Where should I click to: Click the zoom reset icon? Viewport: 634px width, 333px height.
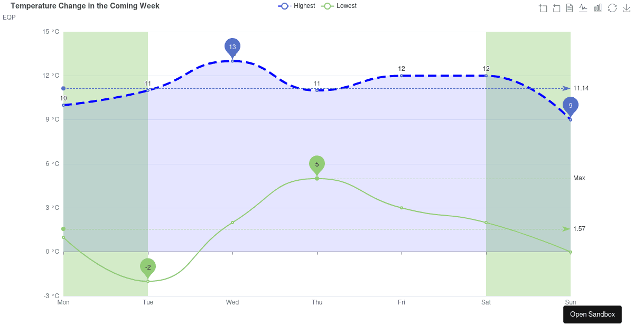click(x=556, y=8)
